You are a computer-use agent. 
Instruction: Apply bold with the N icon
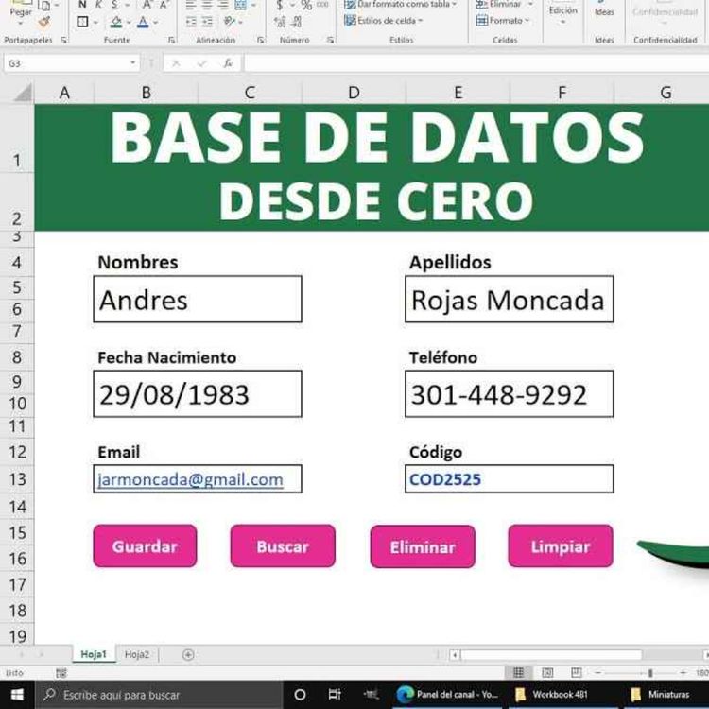coord(82,5)
